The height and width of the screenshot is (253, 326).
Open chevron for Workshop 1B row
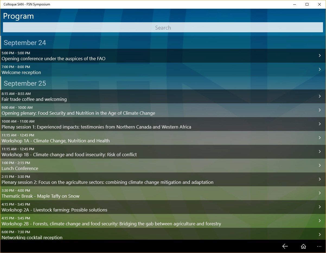tap(320, 152)
